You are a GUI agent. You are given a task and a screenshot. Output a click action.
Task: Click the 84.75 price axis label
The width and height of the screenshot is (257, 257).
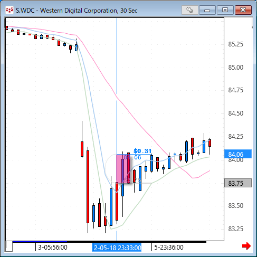pos(236,90)
